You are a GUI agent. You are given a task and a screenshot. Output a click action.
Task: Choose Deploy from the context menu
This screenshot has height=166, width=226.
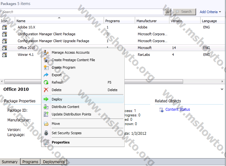tap(83, 99)
